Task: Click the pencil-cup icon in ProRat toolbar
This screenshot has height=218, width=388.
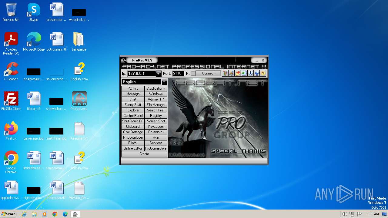Action: pyautogui.click(x=225, y=73)
